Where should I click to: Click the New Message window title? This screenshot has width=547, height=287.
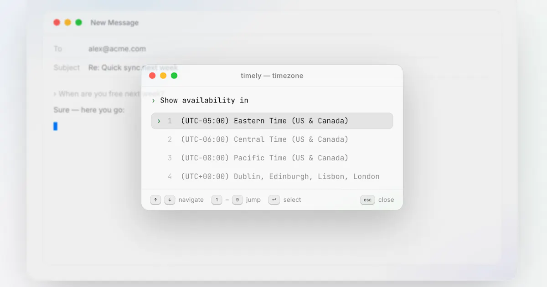click(114, 22)
